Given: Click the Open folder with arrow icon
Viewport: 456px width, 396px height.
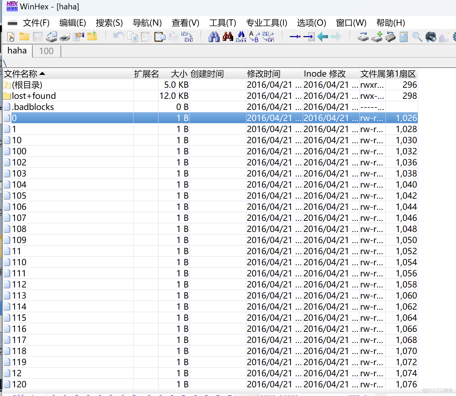Looking at the screenshot, I should [x=92, y=36].
